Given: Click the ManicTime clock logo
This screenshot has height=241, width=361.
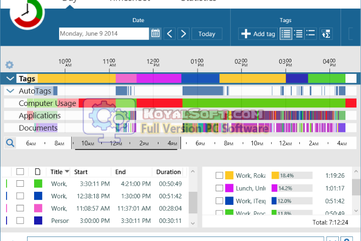Looking at the screenshot, I should [27, 13].
